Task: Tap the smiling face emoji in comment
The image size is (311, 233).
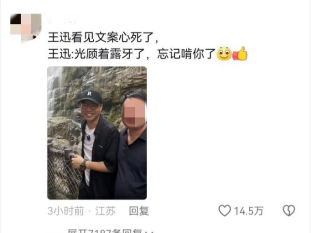Action: tap(224, 53)
